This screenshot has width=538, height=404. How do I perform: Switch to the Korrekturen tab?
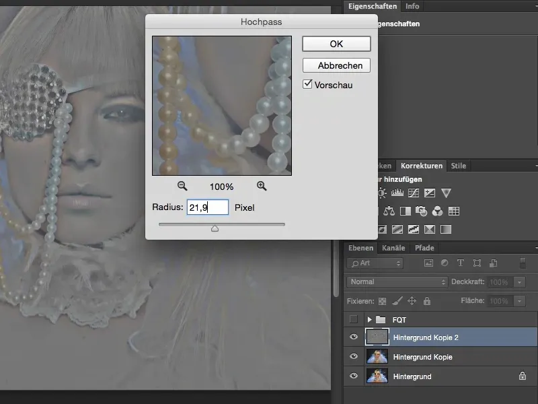coord(422,166)
